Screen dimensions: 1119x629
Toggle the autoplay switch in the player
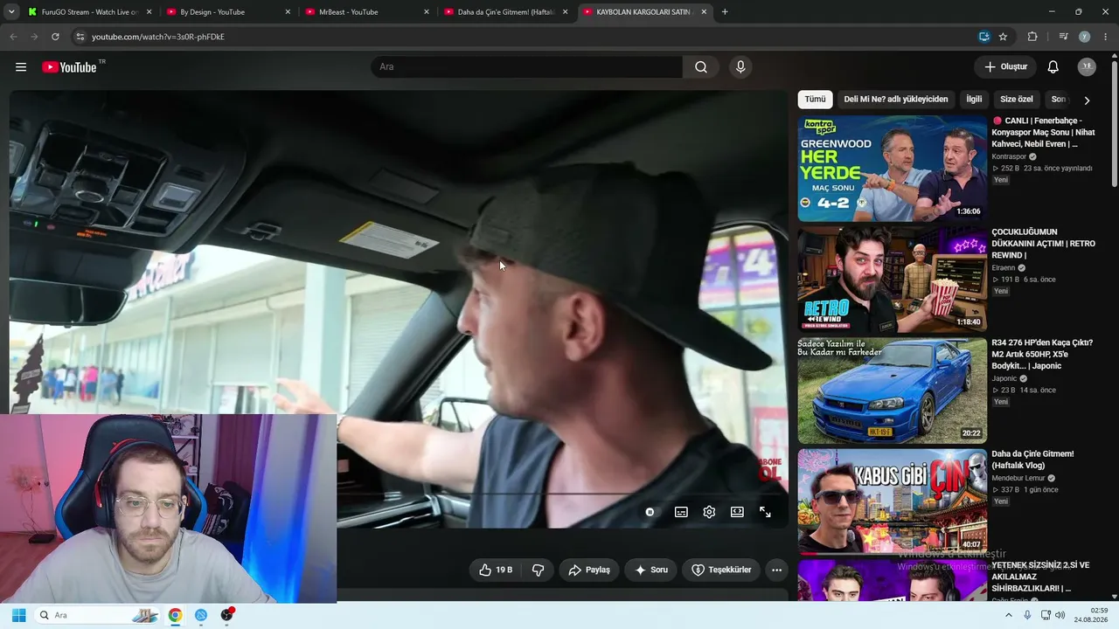[x=650, y=512]
